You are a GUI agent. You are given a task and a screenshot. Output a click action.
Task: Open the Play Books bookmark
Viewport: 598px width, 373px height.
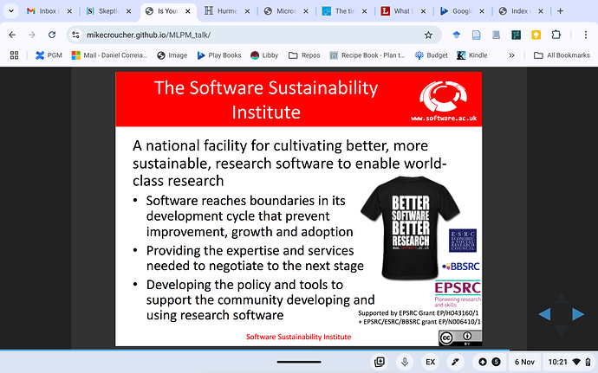tap(218, 55)
